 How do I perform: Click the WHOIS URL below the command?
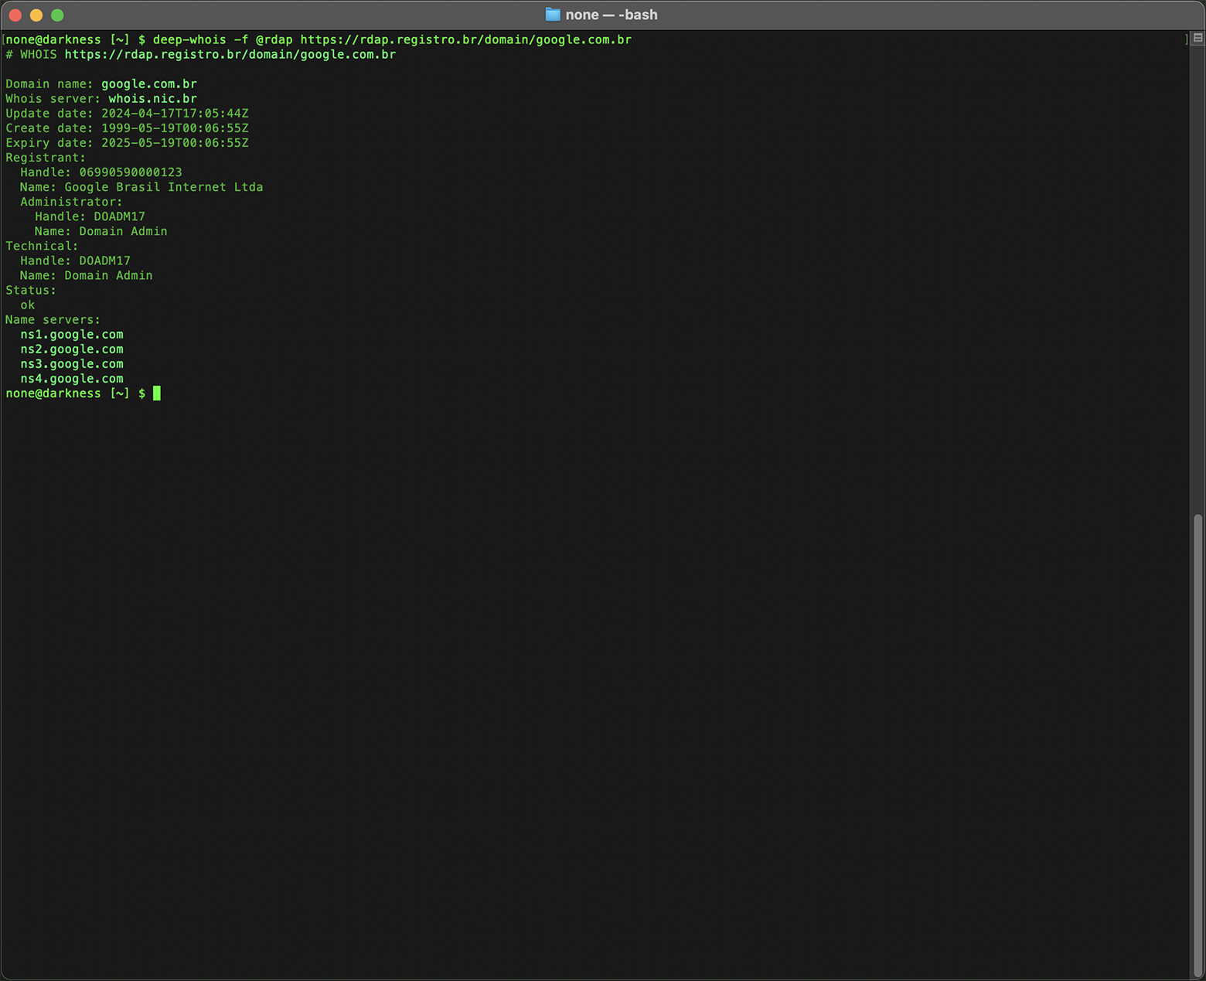[230, 54]
